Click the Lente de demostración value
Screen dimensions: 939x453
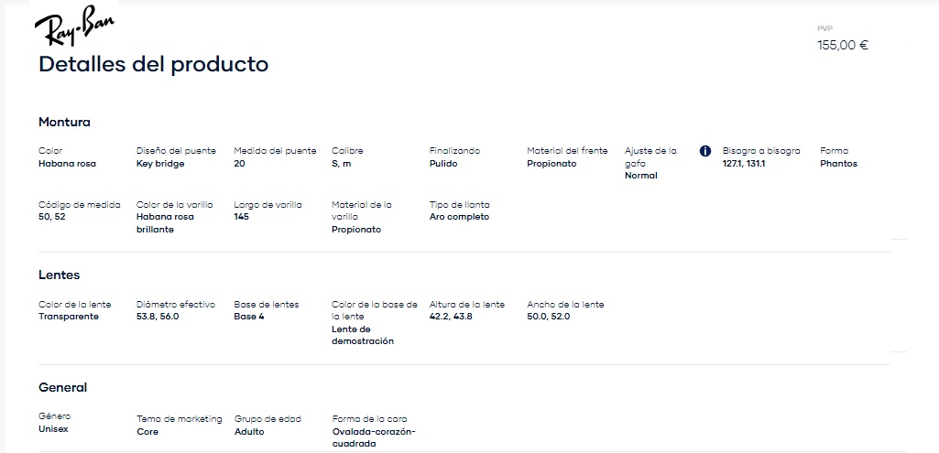point(362,335)
